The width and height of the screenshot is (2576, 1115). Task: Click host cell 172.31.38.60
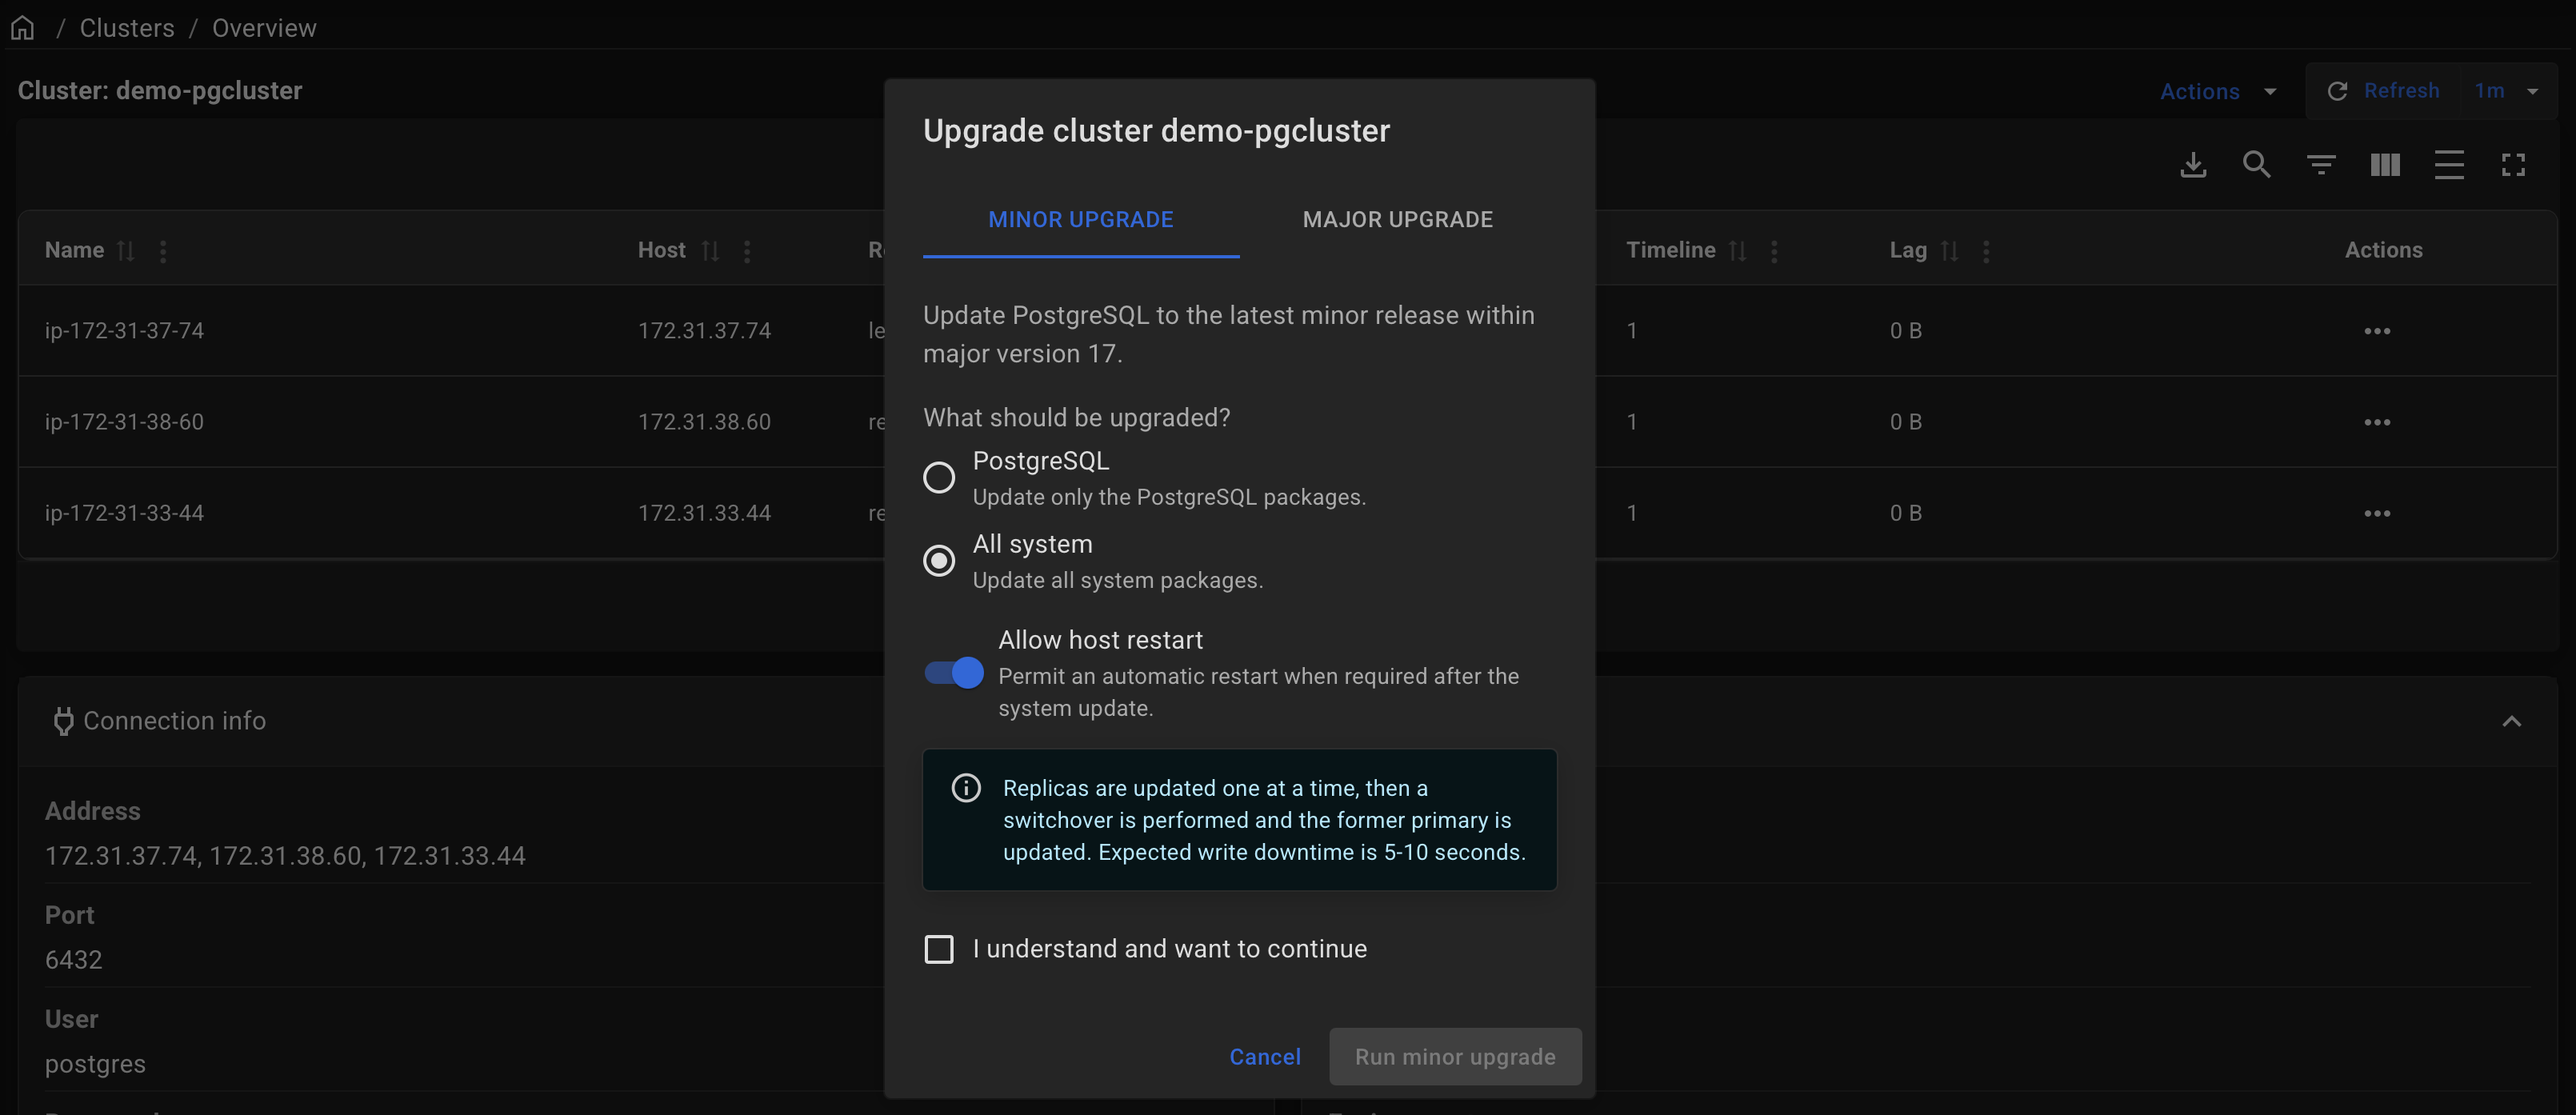[x=704, y=422]
